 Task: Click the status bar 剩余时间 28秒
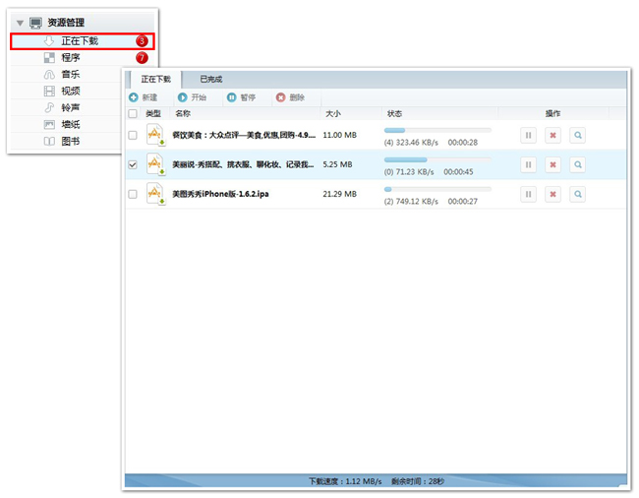click(418, 481)
